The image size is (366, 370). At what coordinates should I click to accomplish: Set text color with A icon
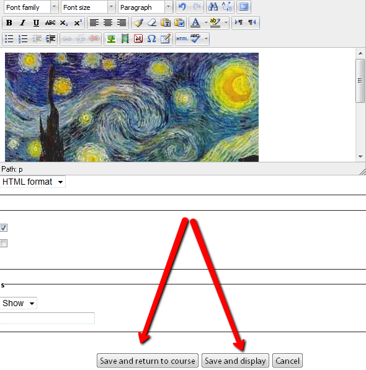pos(195,23)
